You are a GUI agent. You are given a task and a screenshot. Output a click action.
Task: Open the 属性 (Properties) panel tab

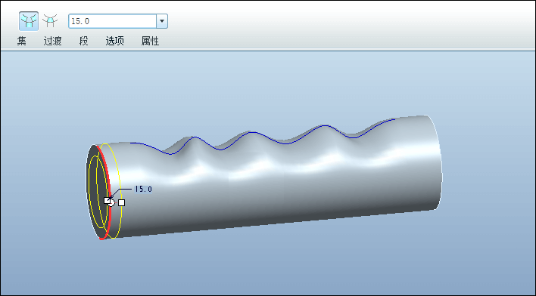click(150, 41)
